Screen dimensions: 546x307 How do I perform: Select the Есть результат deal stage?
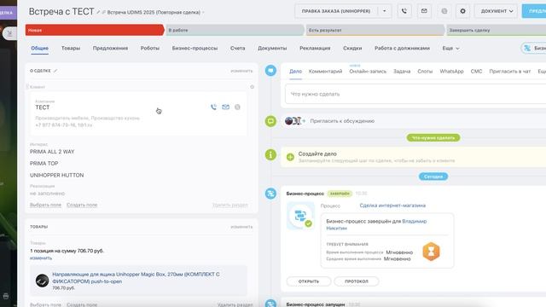tap(375, 31)
